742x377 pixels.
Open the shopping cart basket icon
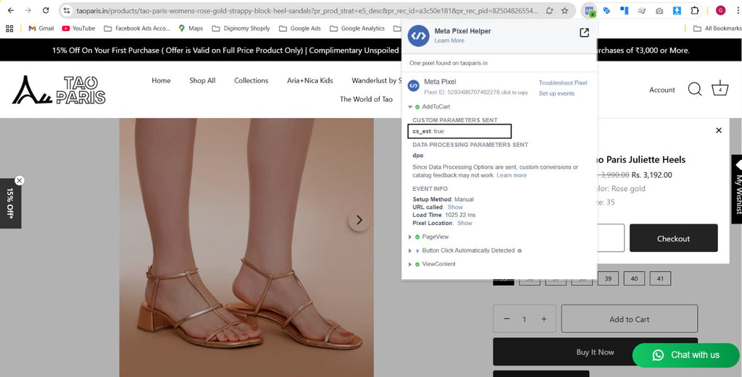(x=720, y=89)
